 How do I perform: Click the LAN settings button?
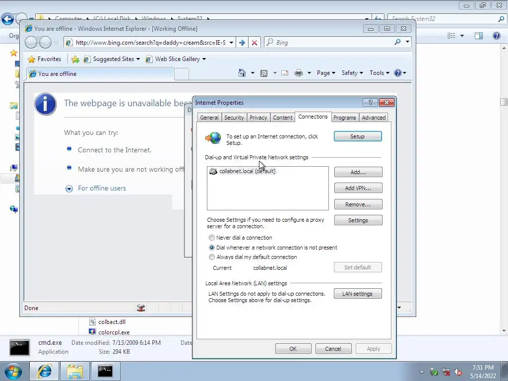tap(358, 294)
